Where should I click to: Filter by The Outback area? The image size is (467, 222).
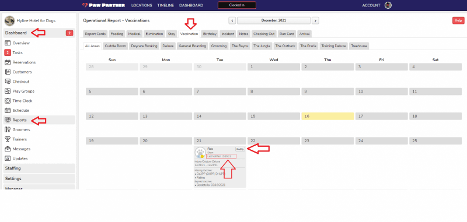coord(285,46)
